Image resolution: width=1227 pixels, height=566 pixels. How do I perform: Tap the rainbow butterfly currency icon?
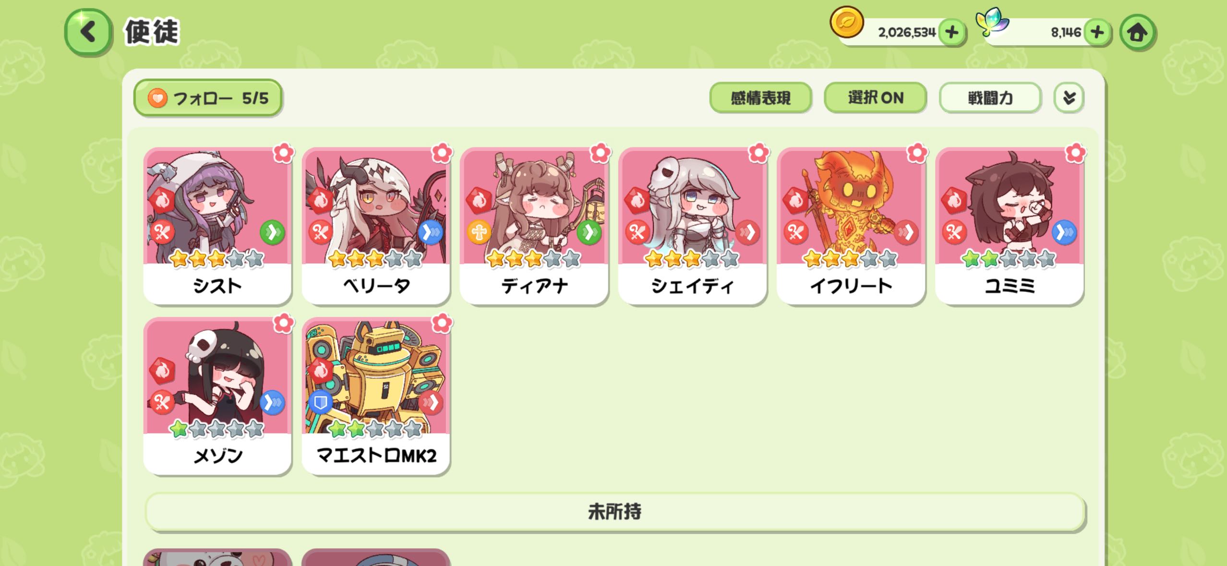click(x=992, y=21)
